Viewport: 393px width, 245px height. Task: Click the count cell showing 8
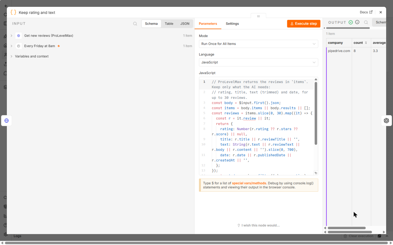[x=361, y=51]
